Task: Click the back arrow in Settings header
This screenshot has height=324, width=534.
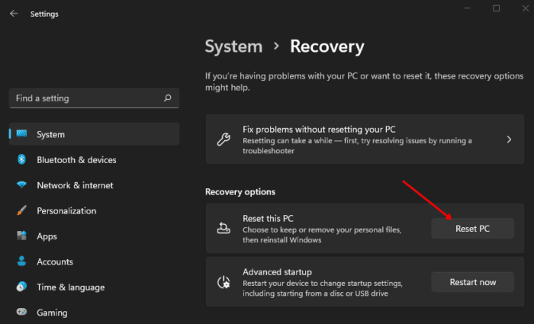Action: 14,14
